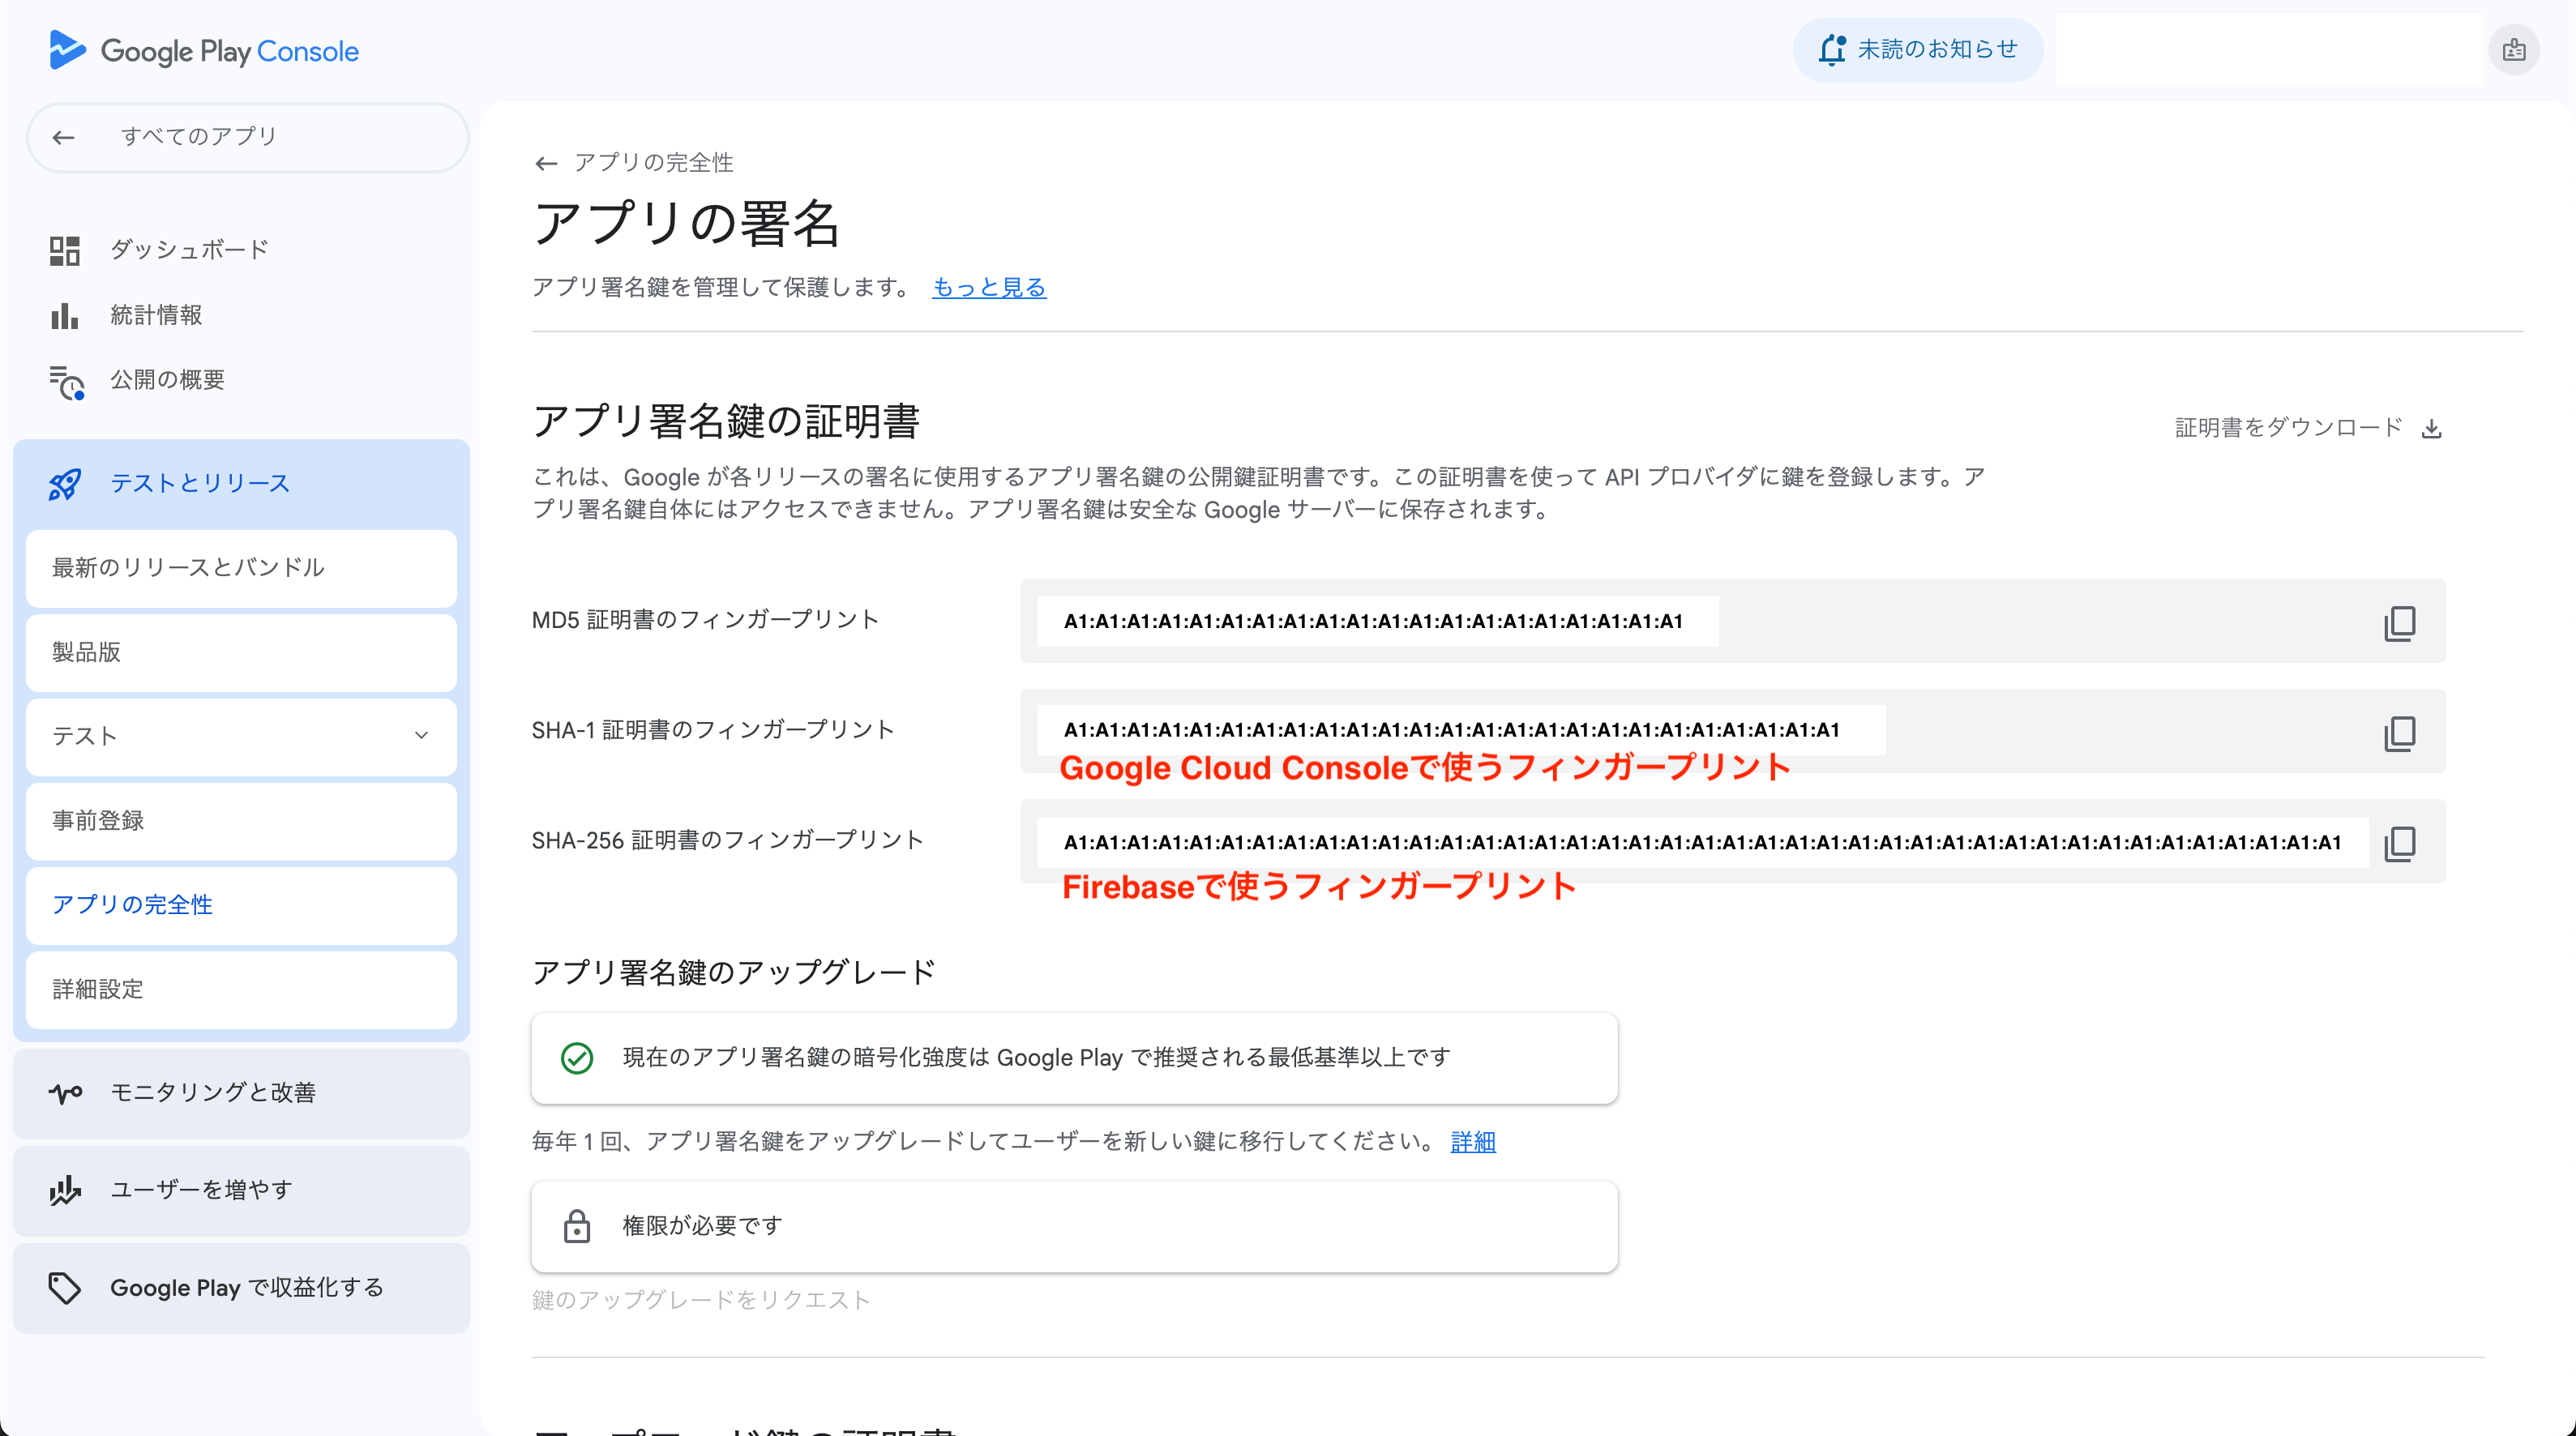Click the SHA-256 fingerprint value field
This screenshot has width=2576, height=1436.
pyautogui.click(x=1701, y=843)
